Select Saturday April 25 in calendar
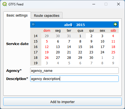 [x=113, y=52]
